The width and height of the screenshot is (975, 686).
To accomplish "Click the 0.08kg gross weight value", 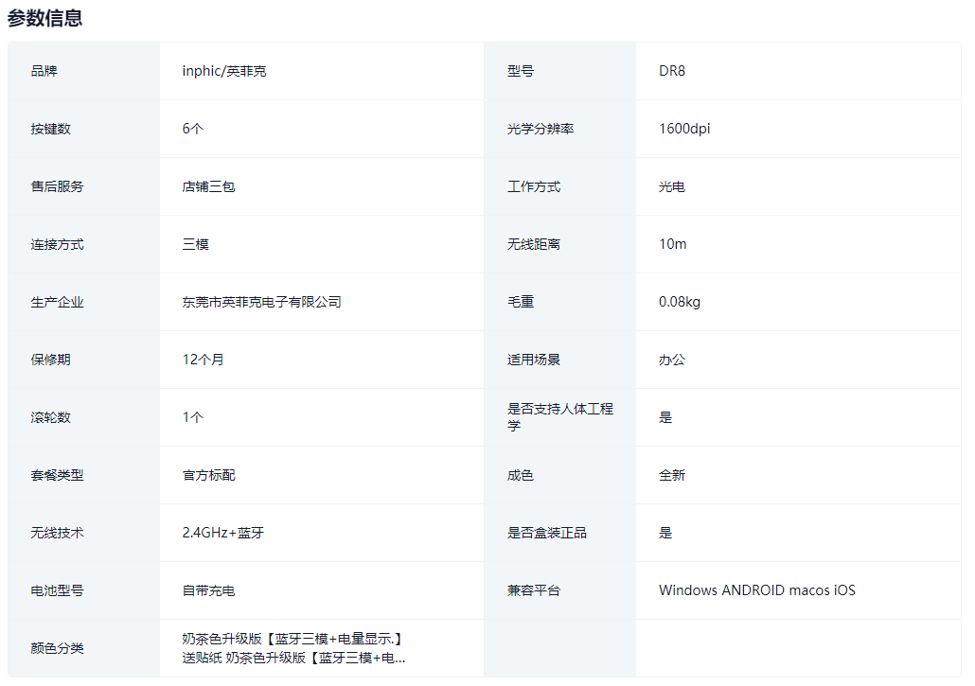I will pos(679,302).
